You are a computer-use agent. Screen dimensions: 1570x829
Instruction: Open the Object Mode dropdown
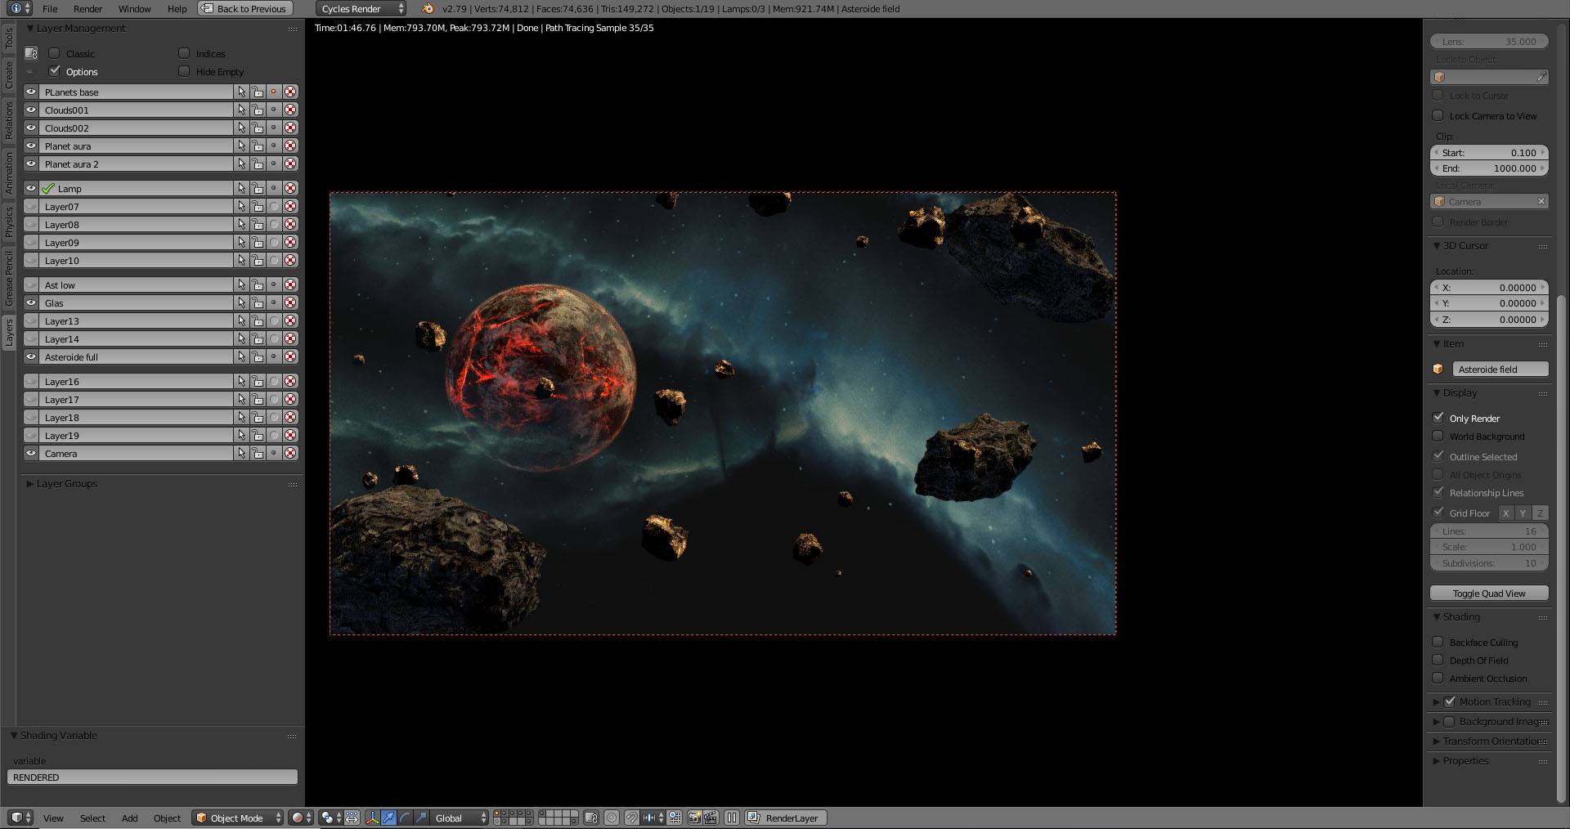(x=238, y=818)
